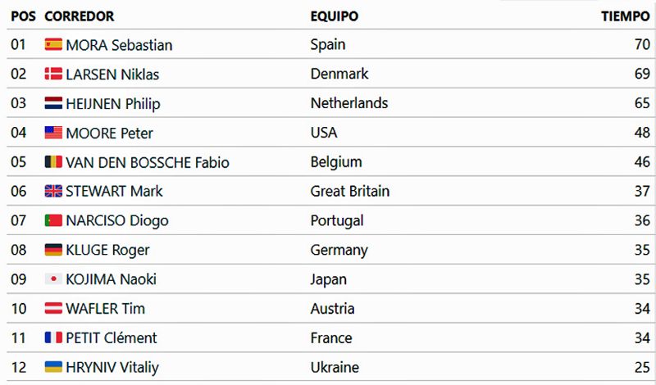The width and height of the screenshot is (656, 385).
Task: Open rider KLUGE Roger
Action: (107, 250)
